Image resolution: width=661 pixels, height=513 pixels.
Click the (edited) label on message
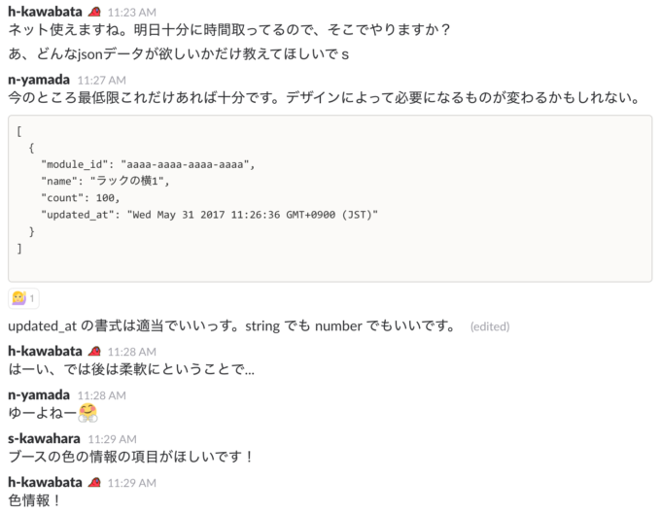coord(490,326)
